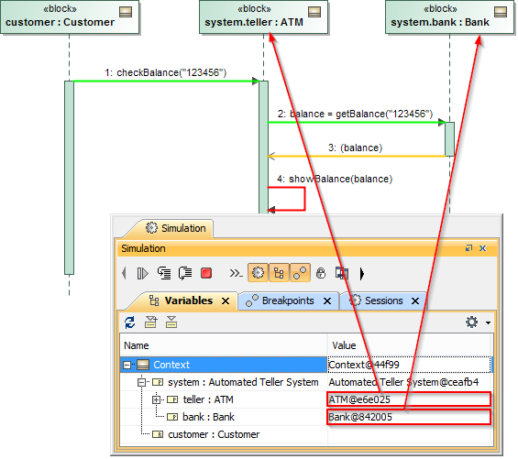Image resolution: width=518 pixels, height=459 pixels.
Task: Open the simulation Console icon
Action: tap(236, 273)
